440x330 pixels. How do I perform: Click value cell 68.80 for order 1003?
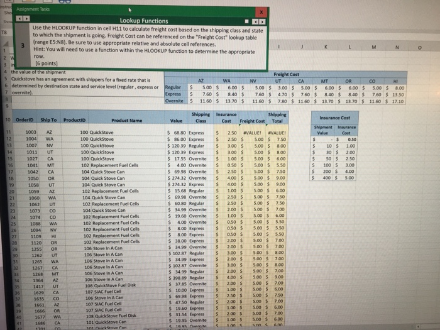[x=177, y=133]
